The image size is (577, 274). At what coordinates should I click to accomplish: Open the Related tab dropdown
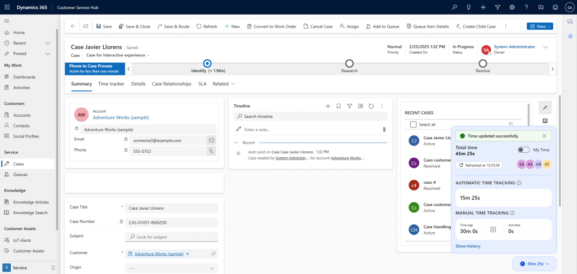click(x=224, y=83)
